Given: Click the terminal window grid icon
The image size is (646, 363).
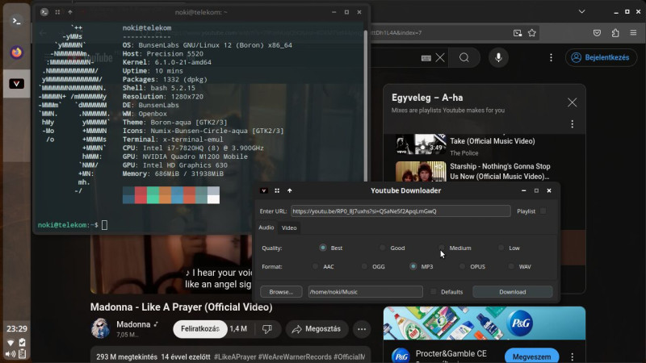Looking at the screenshot, I should click(x=57, y=12).
